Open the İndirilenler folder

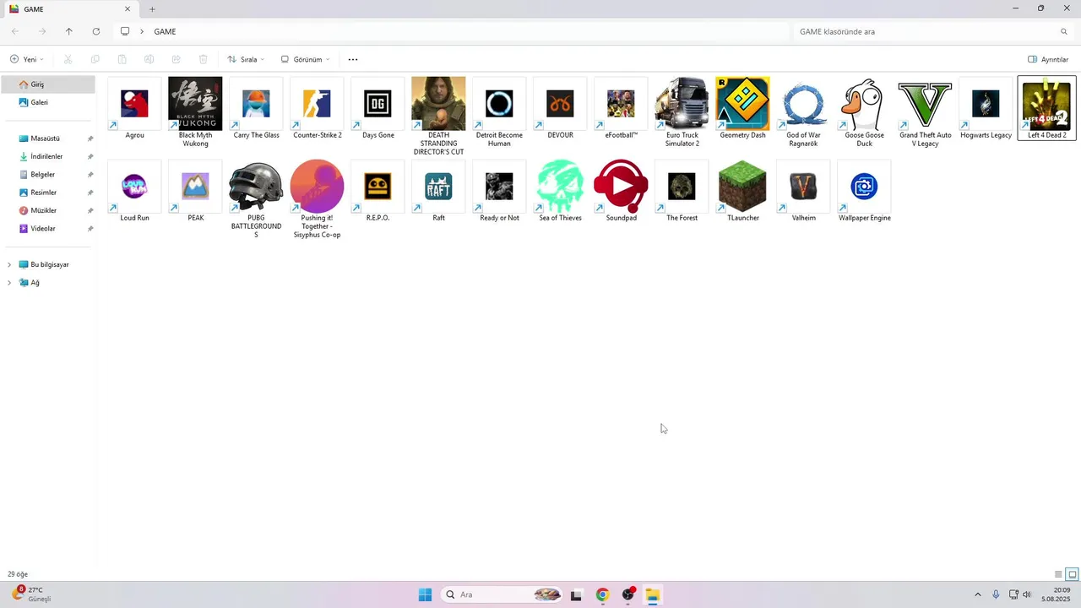[x=48, y=156]
